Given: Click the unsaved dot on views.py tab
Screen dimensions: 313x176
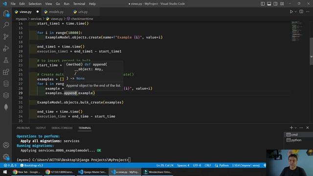Looking at the screenshot, I should coord(38,12).
